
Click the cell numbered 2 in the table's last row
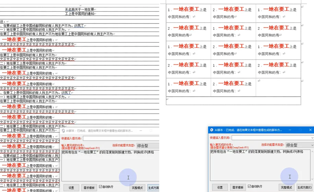[233, 87]
